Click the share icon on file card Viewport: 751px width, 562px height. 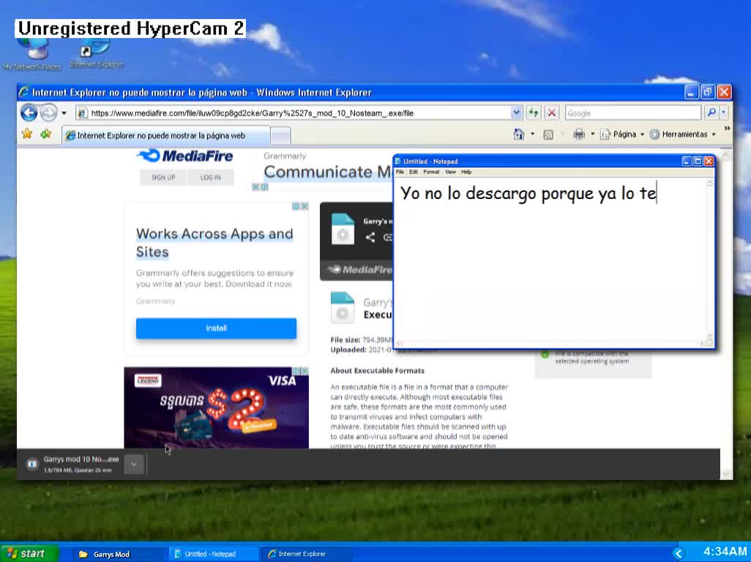(370, 237)
